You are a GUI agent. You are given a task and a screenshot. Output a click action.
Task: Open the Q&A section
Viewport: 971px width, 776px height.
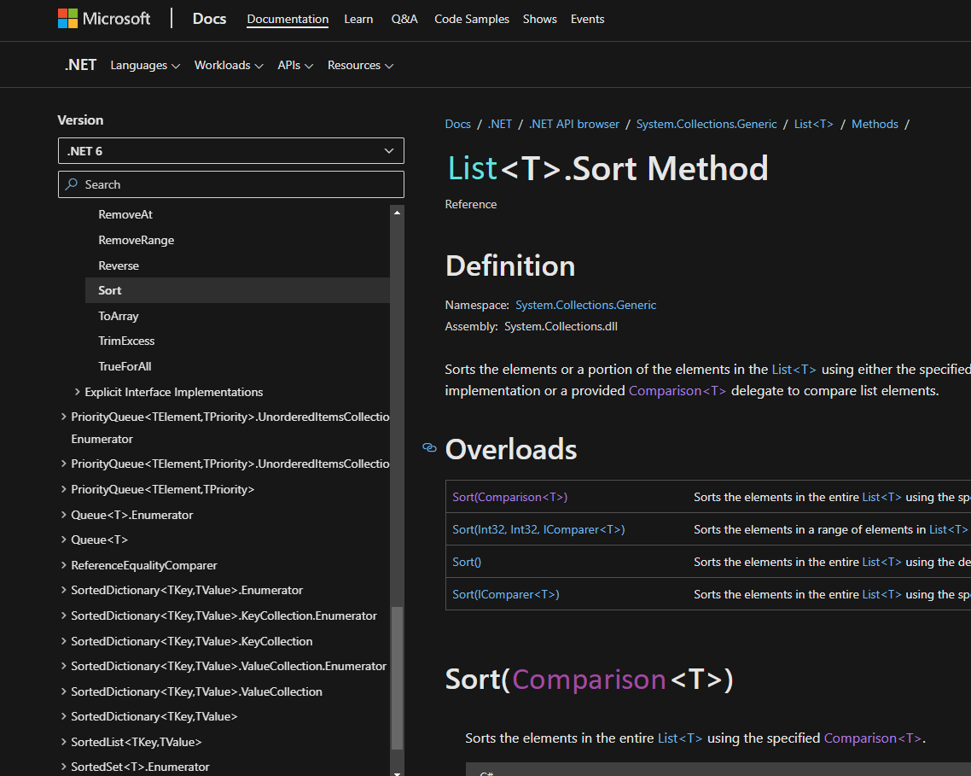pyautogui.click(x=404, y=19)
